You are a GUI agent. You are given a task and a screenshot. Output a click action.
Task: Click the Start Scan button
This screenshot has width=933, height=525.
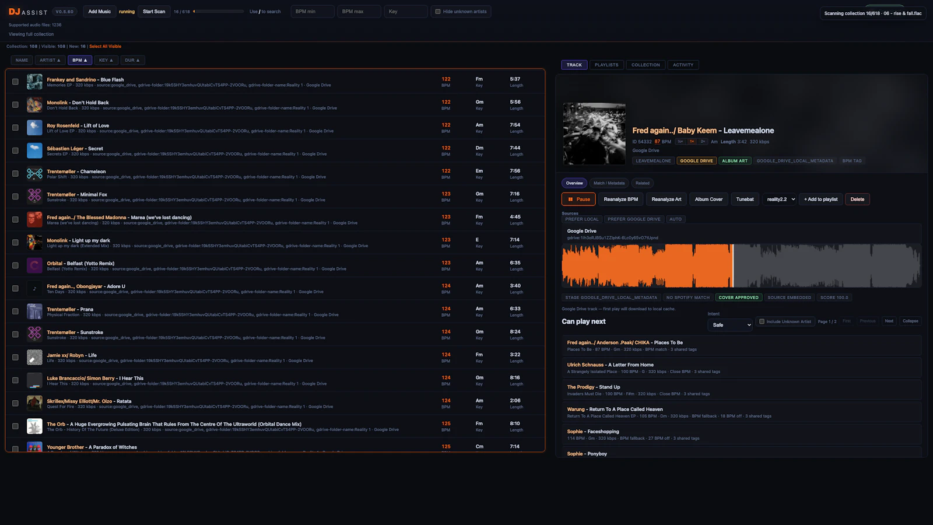(x=154, y=12)
